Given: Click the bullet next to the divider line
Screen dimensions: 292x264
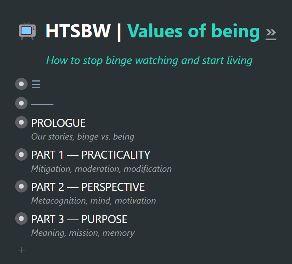Looking at the screenshot, I should [21, 103].
